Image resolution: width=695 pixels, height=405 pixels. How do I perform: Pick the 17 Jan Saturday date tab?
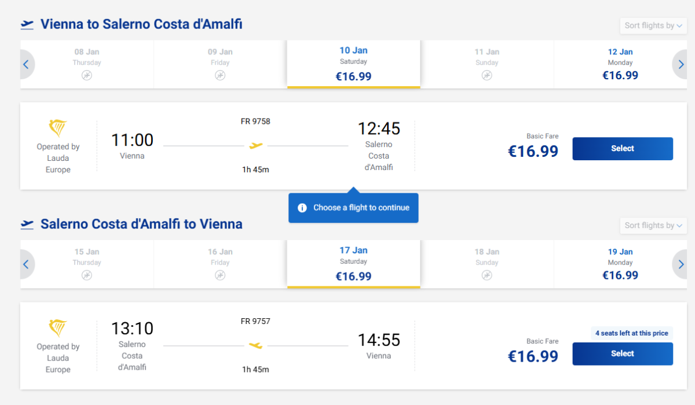click(353, 264)
